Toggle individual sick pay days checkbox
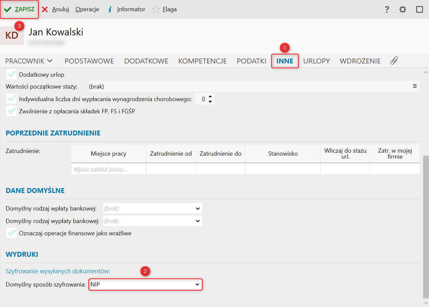429x307 pixels. pyautogui.click(x=12, y=99)
